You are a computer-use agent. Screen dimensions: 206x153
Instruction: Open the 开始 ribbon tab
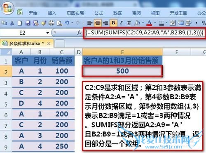point(33,13)
